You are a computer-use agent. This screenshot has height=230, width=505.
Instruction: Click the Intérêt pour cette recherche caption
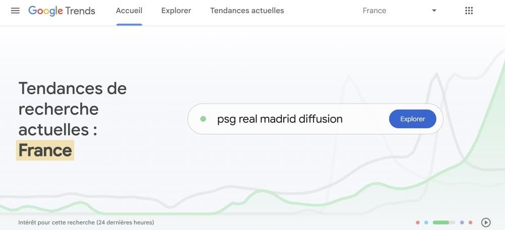86,222
